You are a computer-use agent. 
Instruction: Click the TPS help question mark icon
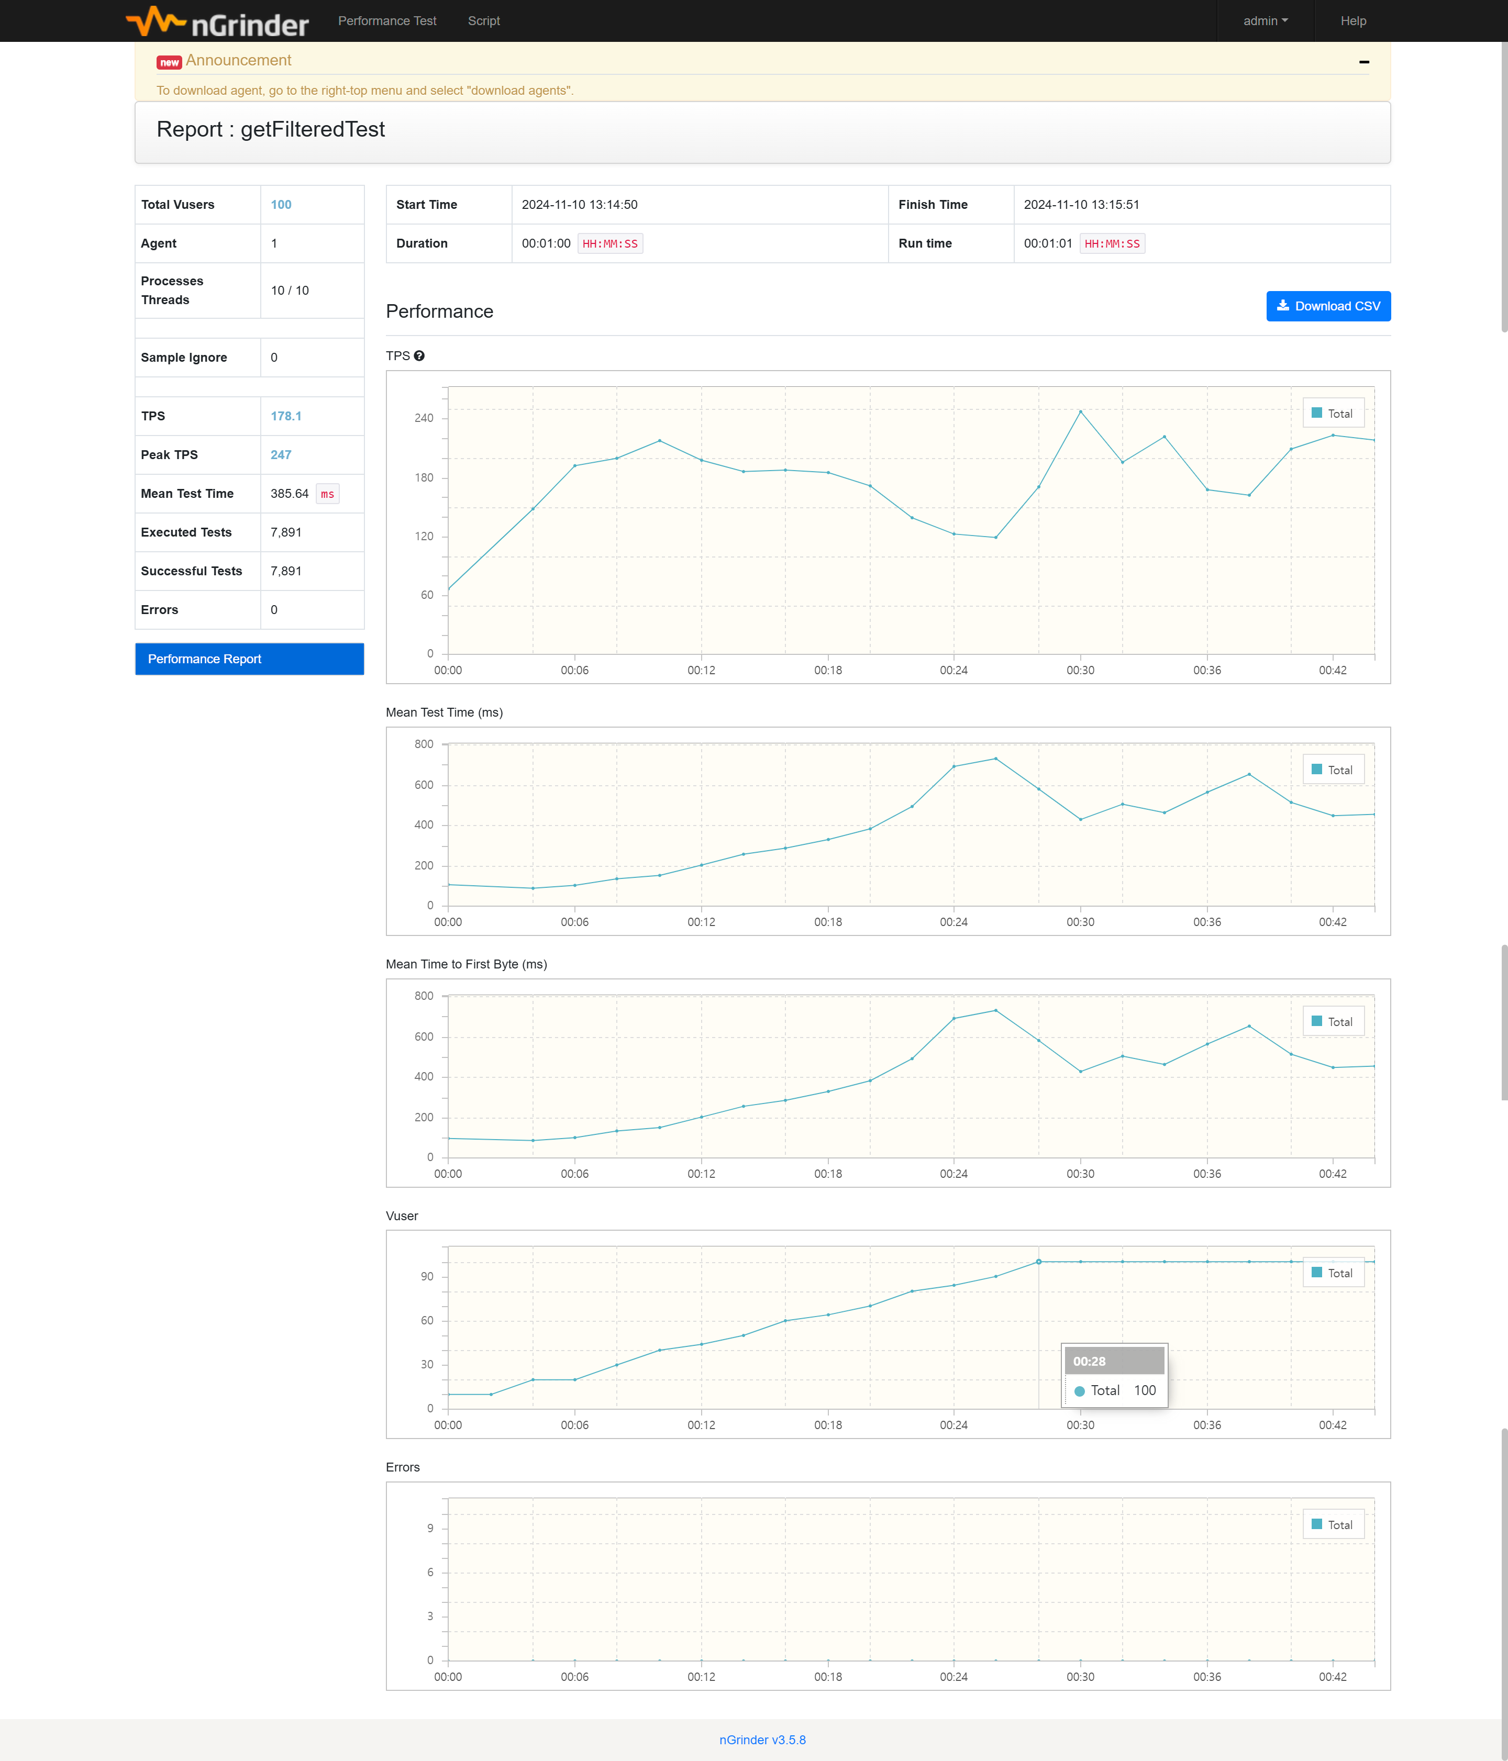[419, 356]
